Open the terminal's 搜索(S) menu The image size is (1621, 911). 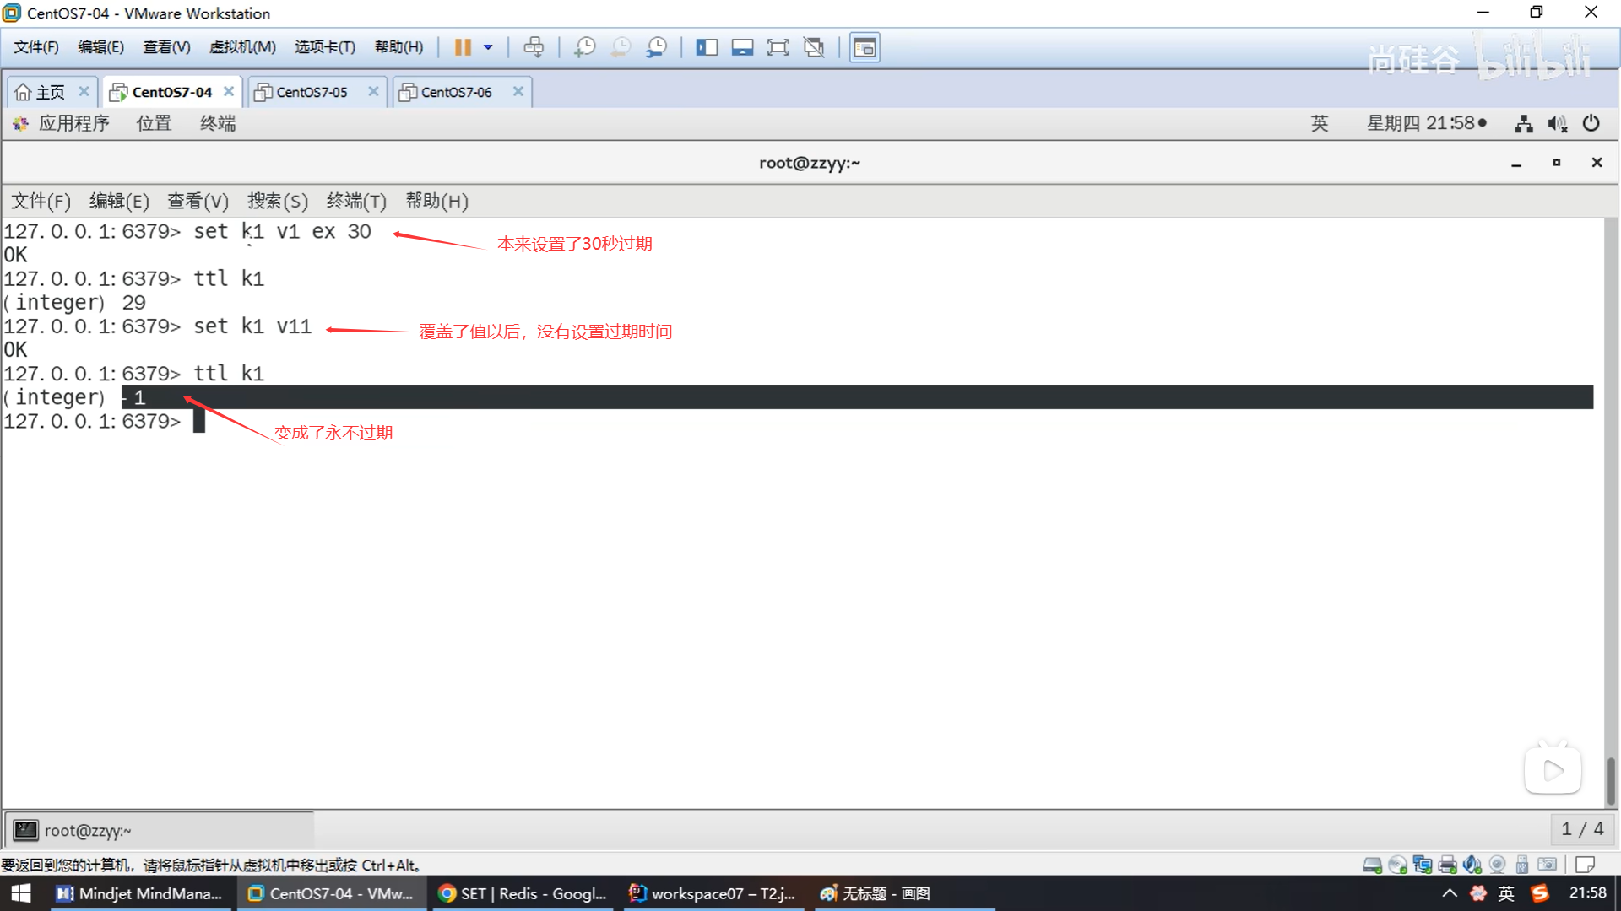click(x=277, y=201)
